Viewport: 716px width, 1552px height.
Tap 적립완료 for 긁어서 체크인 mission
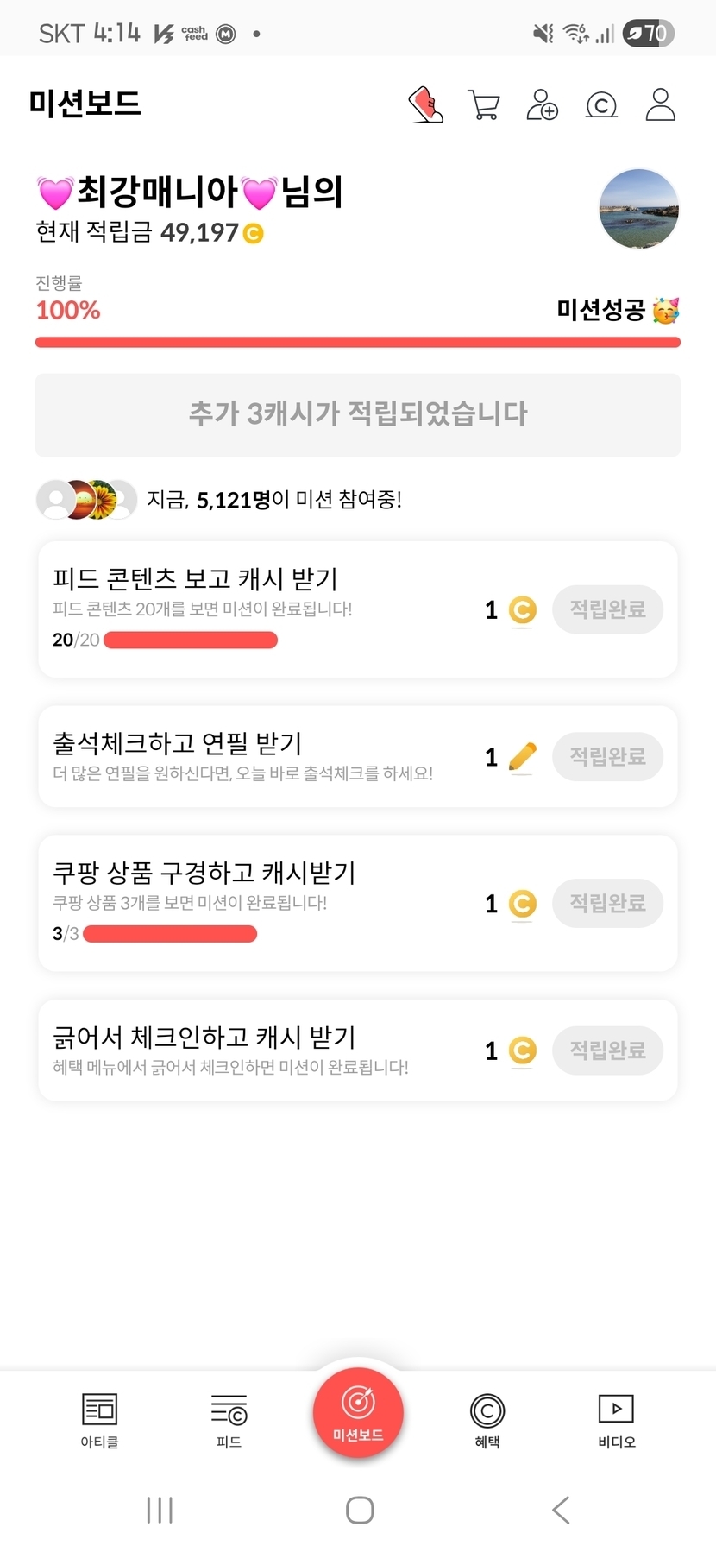[607, 1050]
